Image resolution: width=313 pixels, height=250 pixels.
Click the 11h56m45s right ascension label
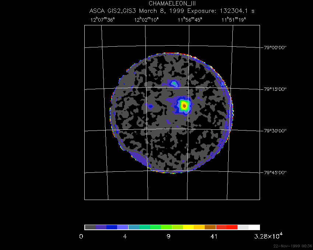click(190, 19)
